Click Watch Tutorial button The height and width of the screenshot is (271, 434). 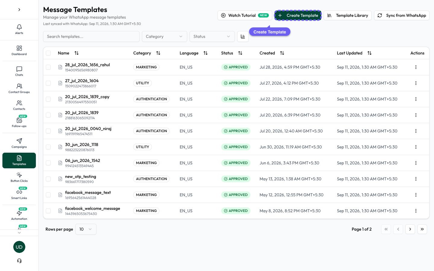click(x=245, y=15)
